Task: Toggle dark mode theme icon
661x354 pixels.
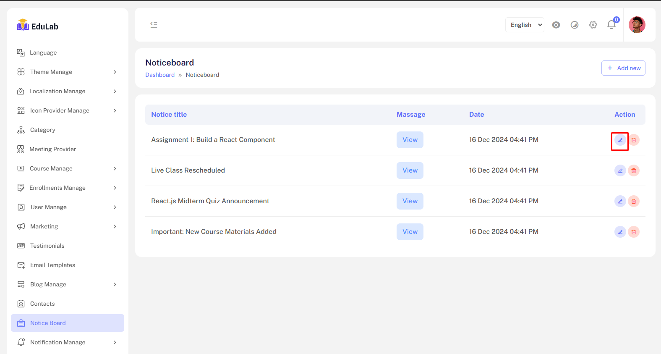Action: [x=575, y=25]
